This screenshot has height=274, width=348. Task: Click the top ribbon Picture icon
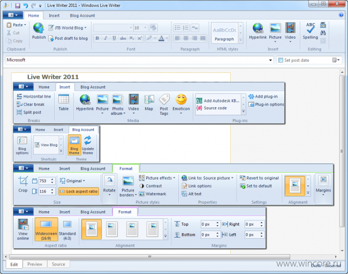click(275, 28)
